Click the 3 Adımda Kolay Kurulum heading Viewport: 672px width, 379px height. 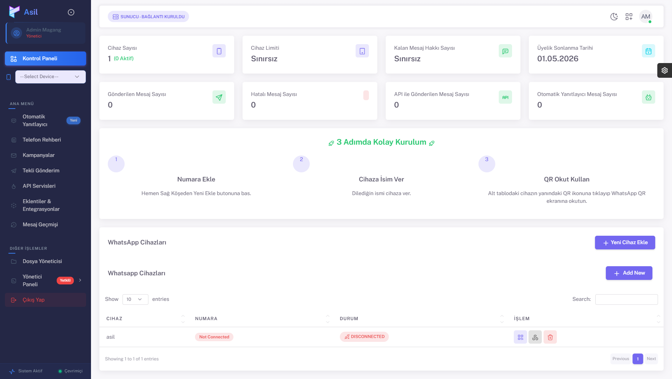point(381,142)
